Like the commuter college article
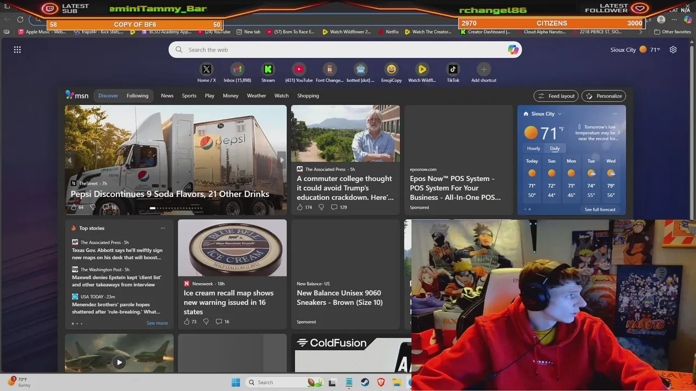 coord(300,207)
